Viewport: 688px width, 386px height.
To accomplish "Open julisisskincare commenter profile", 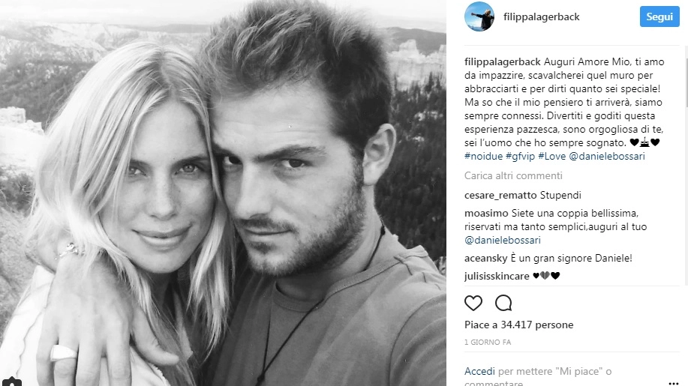I will tap(497, 276).
